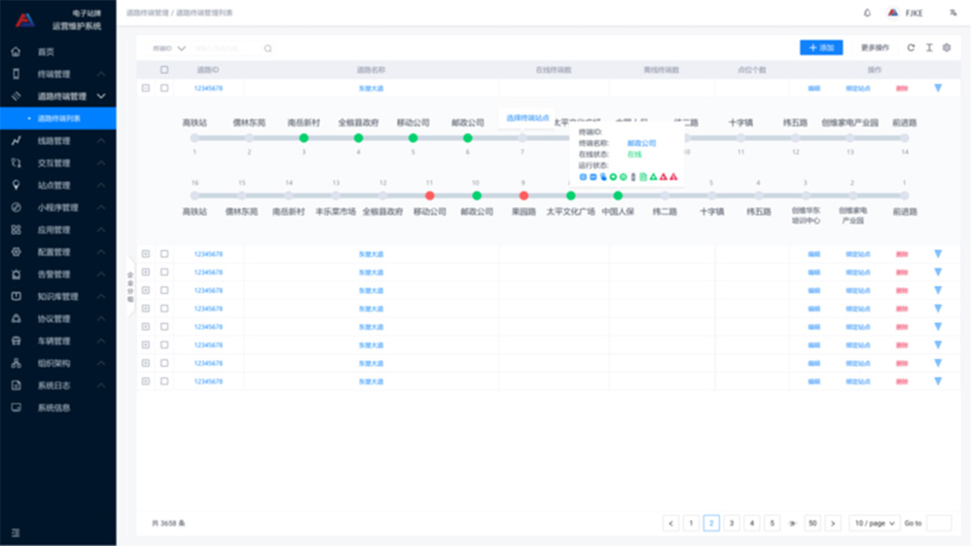Collapse sidebar using the bottom-left menu icon

pyautogui.click(x=16, y=532)
